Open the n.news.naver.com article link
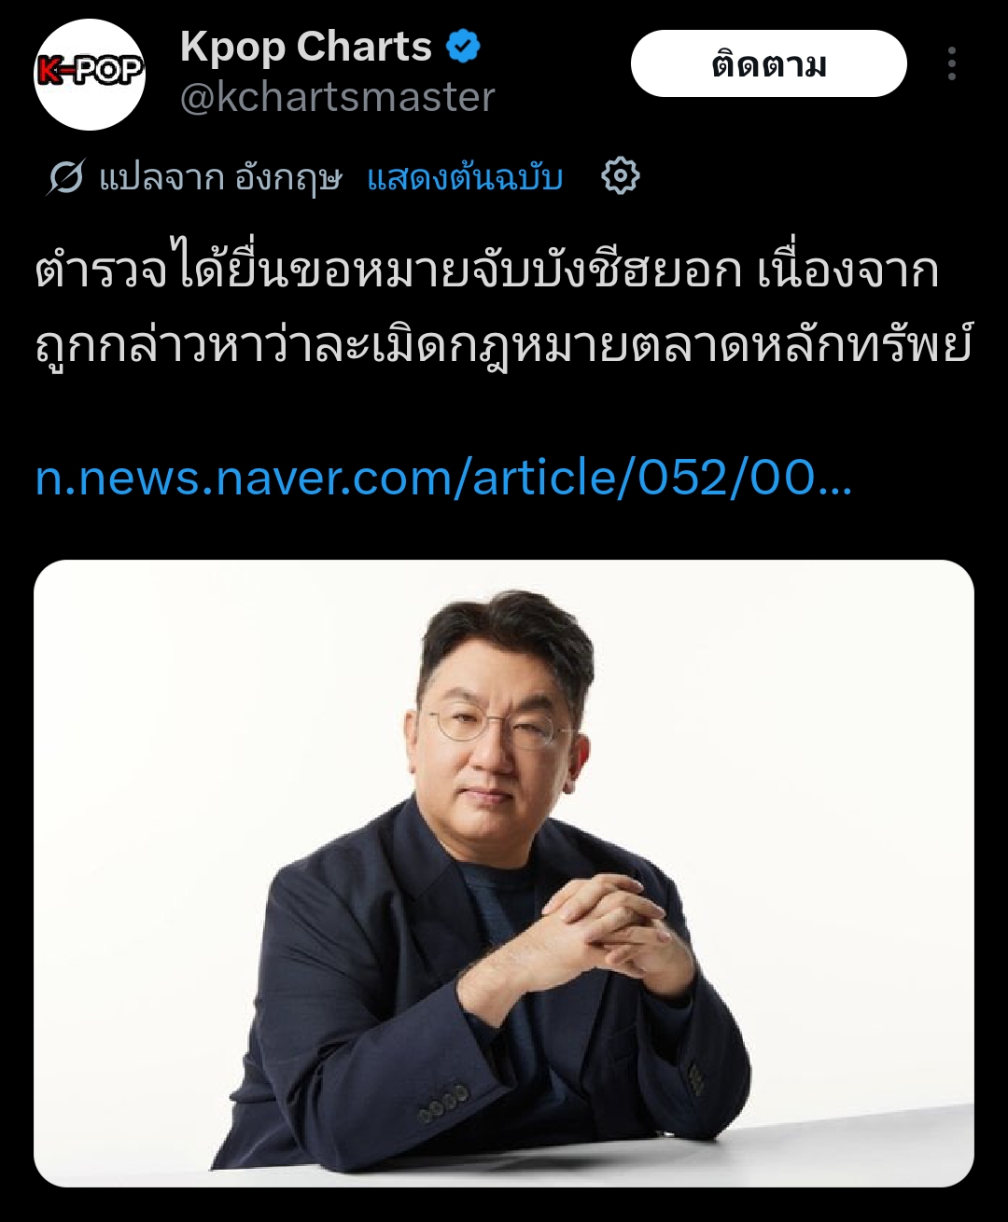Viewport: 1008px width, 1222px height. (x=443, y=478)
